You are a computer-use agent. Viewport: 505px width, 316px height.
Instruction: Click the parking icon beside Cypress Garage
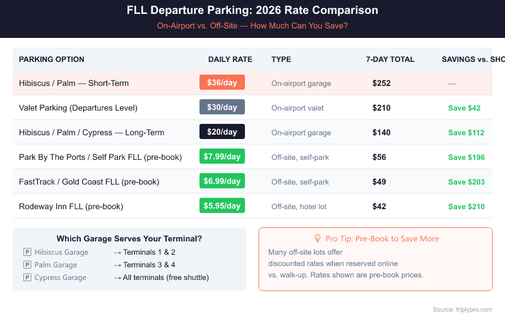tap(27, 277)
